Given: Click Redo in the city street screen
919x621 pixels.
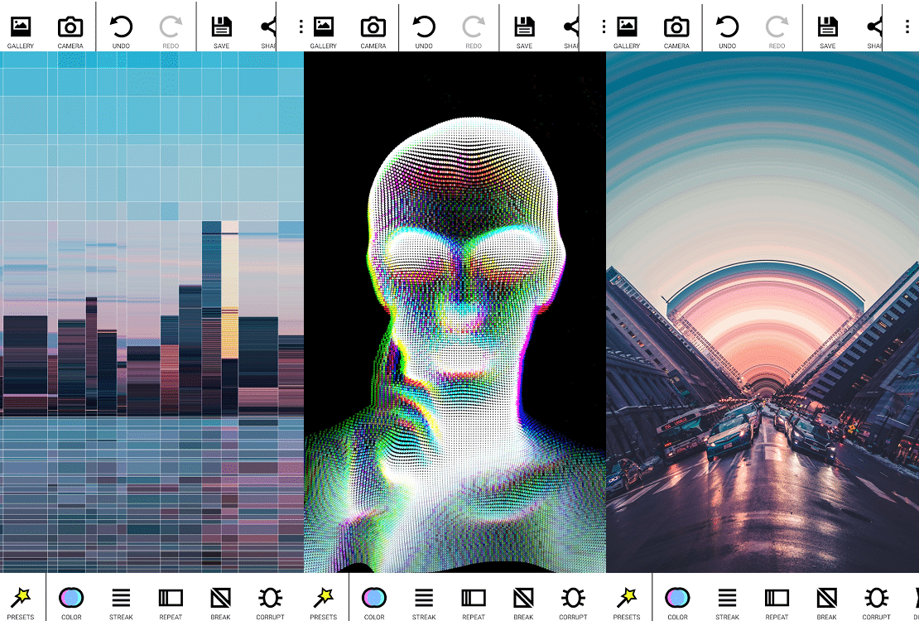Looking at the screenshot, I should tap(777, 32).
